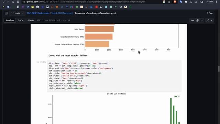Click the 'Deaths Due To Attack' chart title
Screen dimensions: 220x124
pyautogui.click(x=116, y=94)
